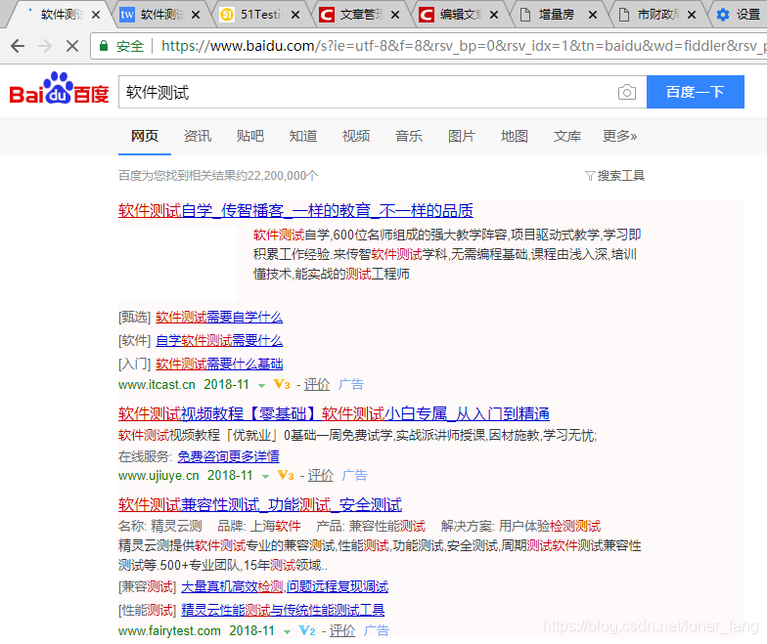Click 评价 on the www.ujiuye.cn result
The width and height of the screenshot is (767, 644).
point(321,475)
